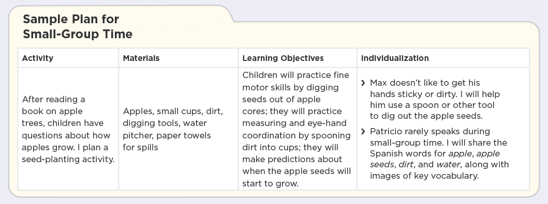Click the Individualization column header
The width and height of the screenshot is (548, 204).
395,58
